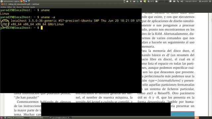The image size is (212, 119).
Task: Open the Archivo menu
Action: pyautogui.click(x=3, y=7)
